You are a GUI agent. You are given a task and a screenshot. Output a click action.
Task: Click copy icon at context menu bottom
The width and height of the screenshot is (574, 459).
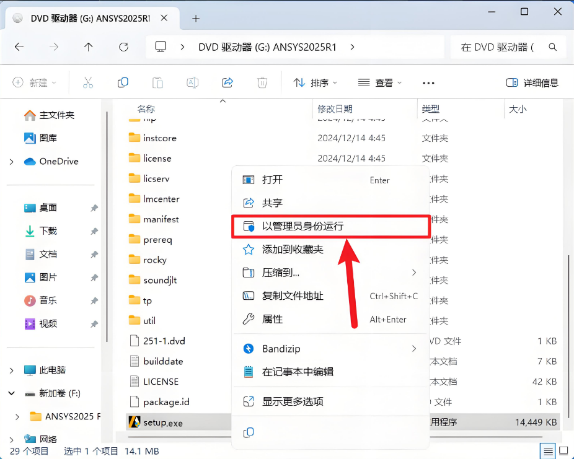point(249,432)
